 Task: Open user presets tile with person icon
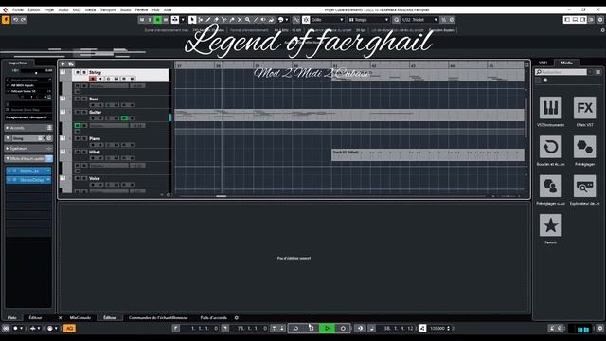coord(550,186)
